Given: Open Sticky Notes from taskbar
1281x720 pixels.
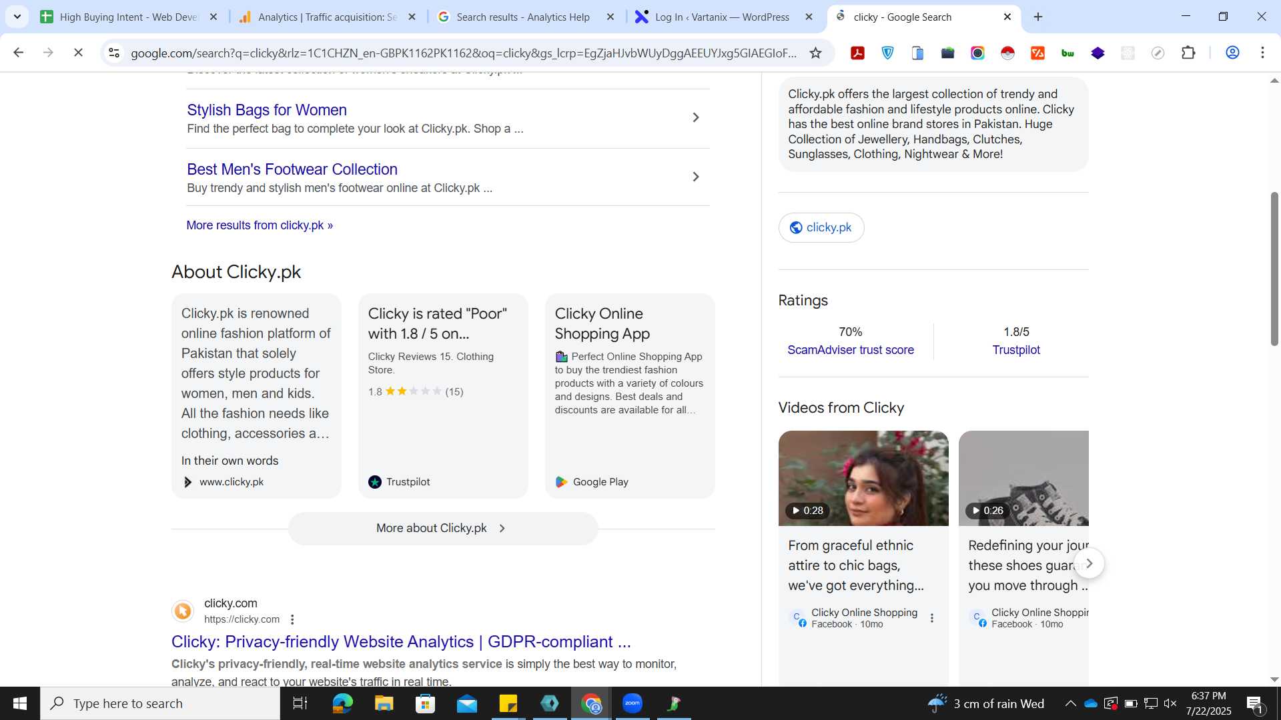Looking at the screenshot, I should tap(508, 703).
